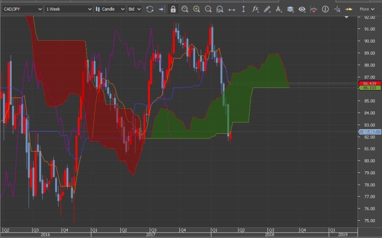Click the horizontal autoscale arrows icon

[x=232, y=9]
